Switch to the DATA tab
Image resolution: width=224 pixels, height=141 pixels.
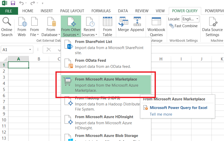click(123, 11)
